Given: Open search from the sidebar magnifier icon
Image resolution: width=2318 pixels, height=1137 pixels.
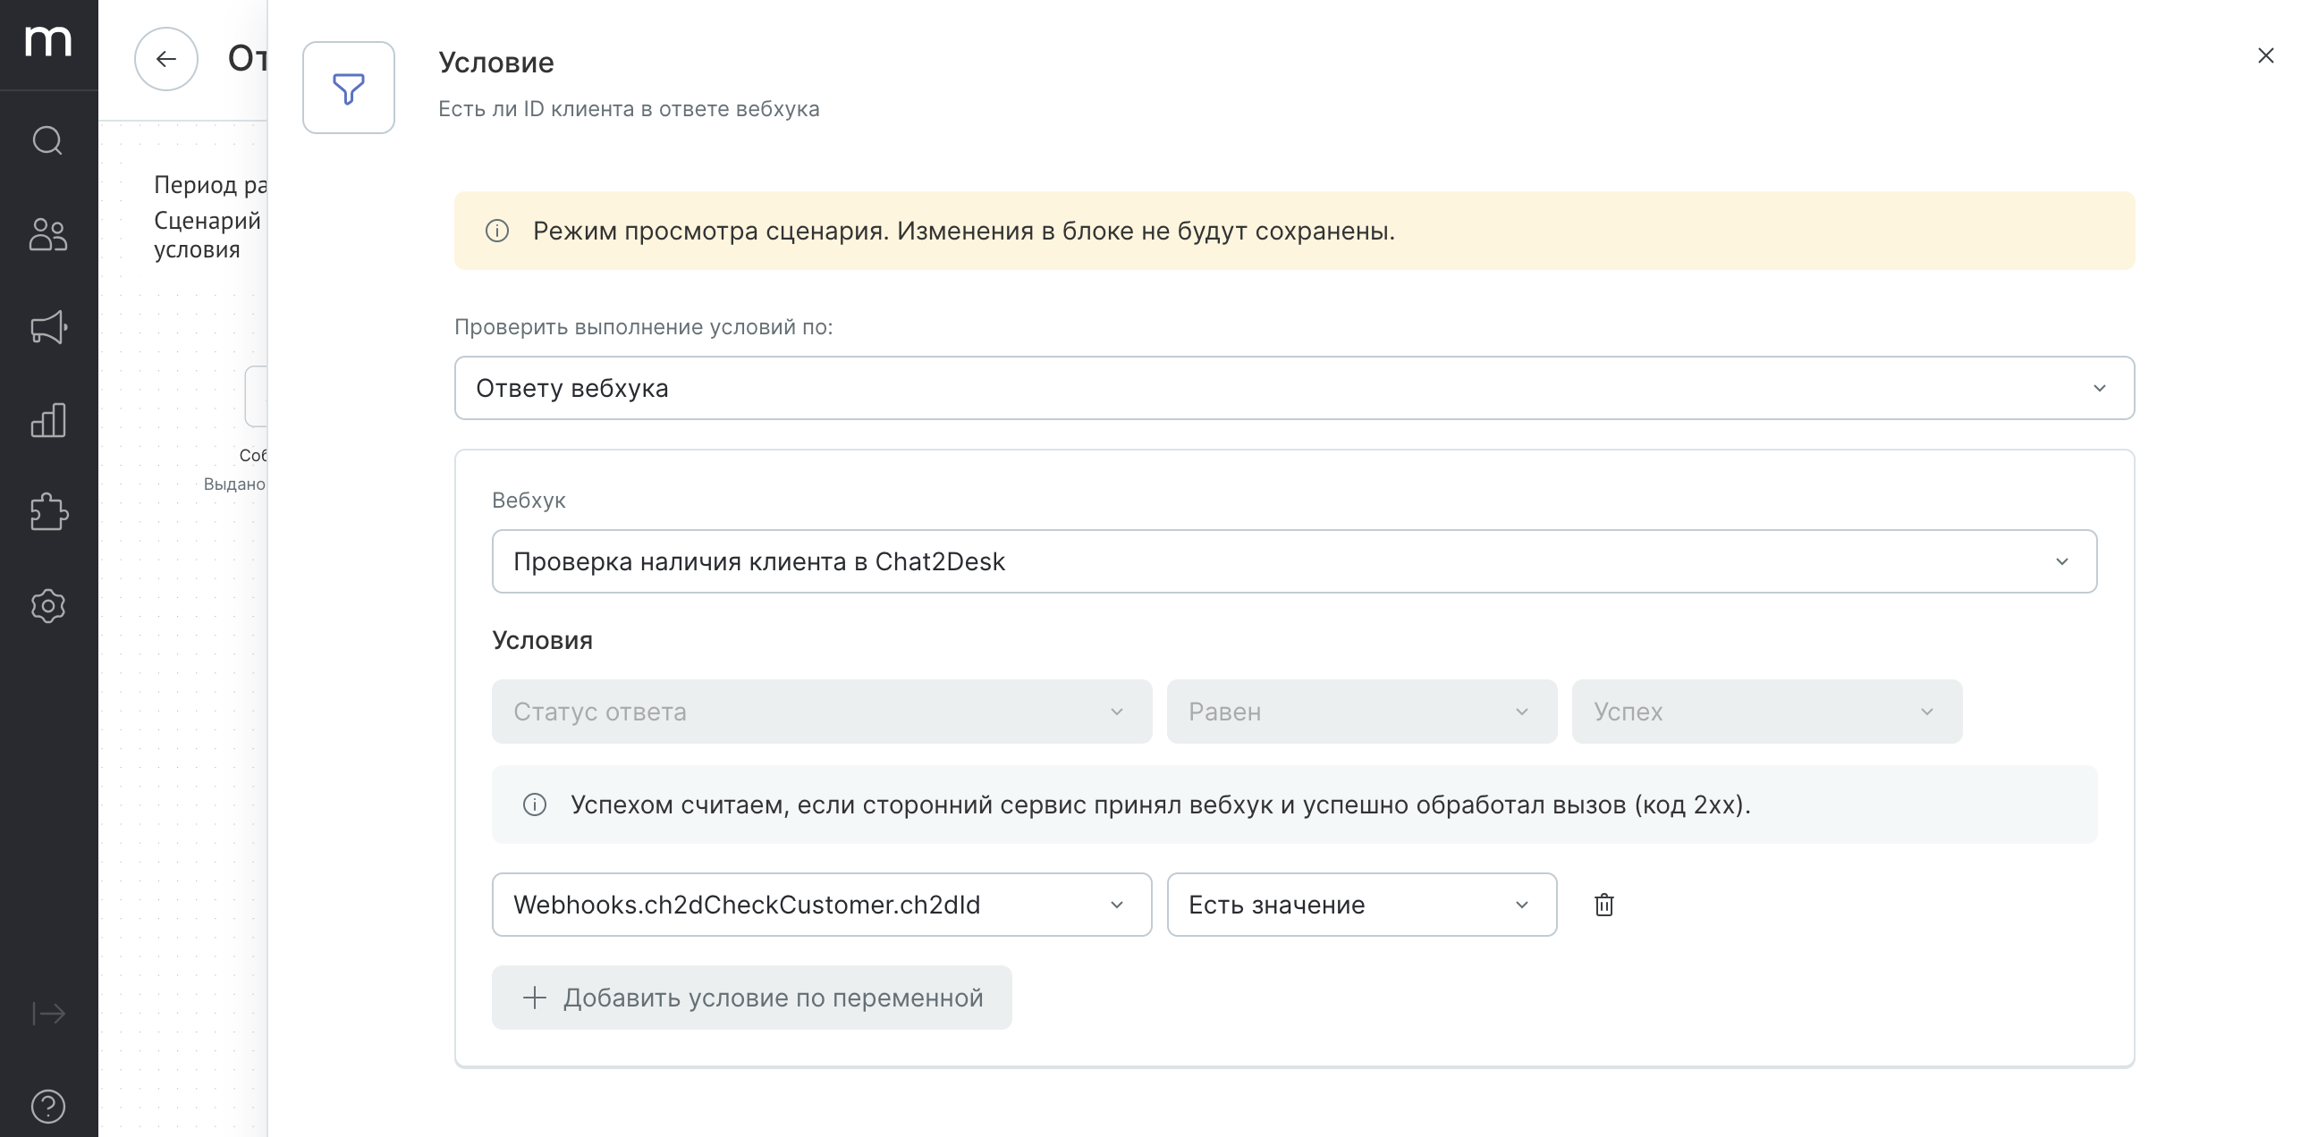Looking at the screenshot, I should tap(47, 141).
